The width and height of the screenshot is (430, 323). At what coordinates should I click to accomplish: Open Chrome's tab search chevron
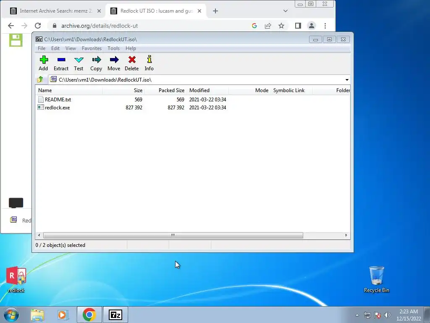tap(286, 11)
